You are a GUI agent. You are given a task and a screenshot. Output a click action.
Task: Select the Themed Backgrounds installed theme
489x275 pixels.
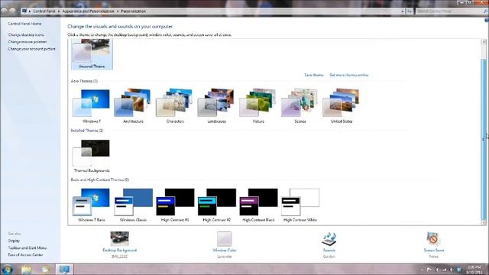(92, 156)
